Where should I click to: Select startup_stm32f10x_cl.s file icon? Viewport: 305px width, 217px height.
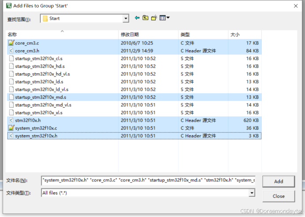pyautogui.click(x=11, y=58)
